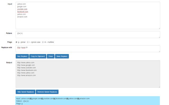Focus the Replace with field
The width and height of the screenshot is (169, 105).
(88, 49)
